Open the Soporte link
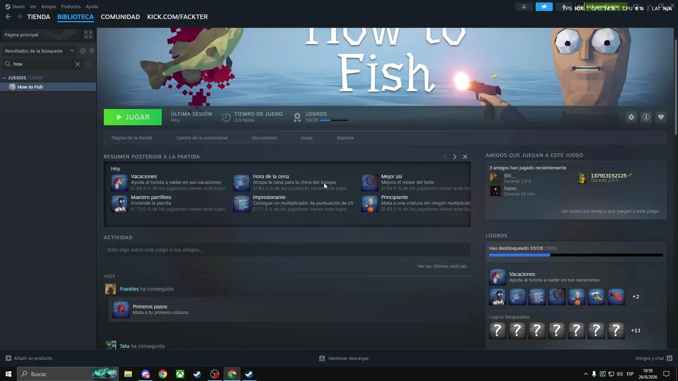The image size is (678, 381). [x=345, y=138]
